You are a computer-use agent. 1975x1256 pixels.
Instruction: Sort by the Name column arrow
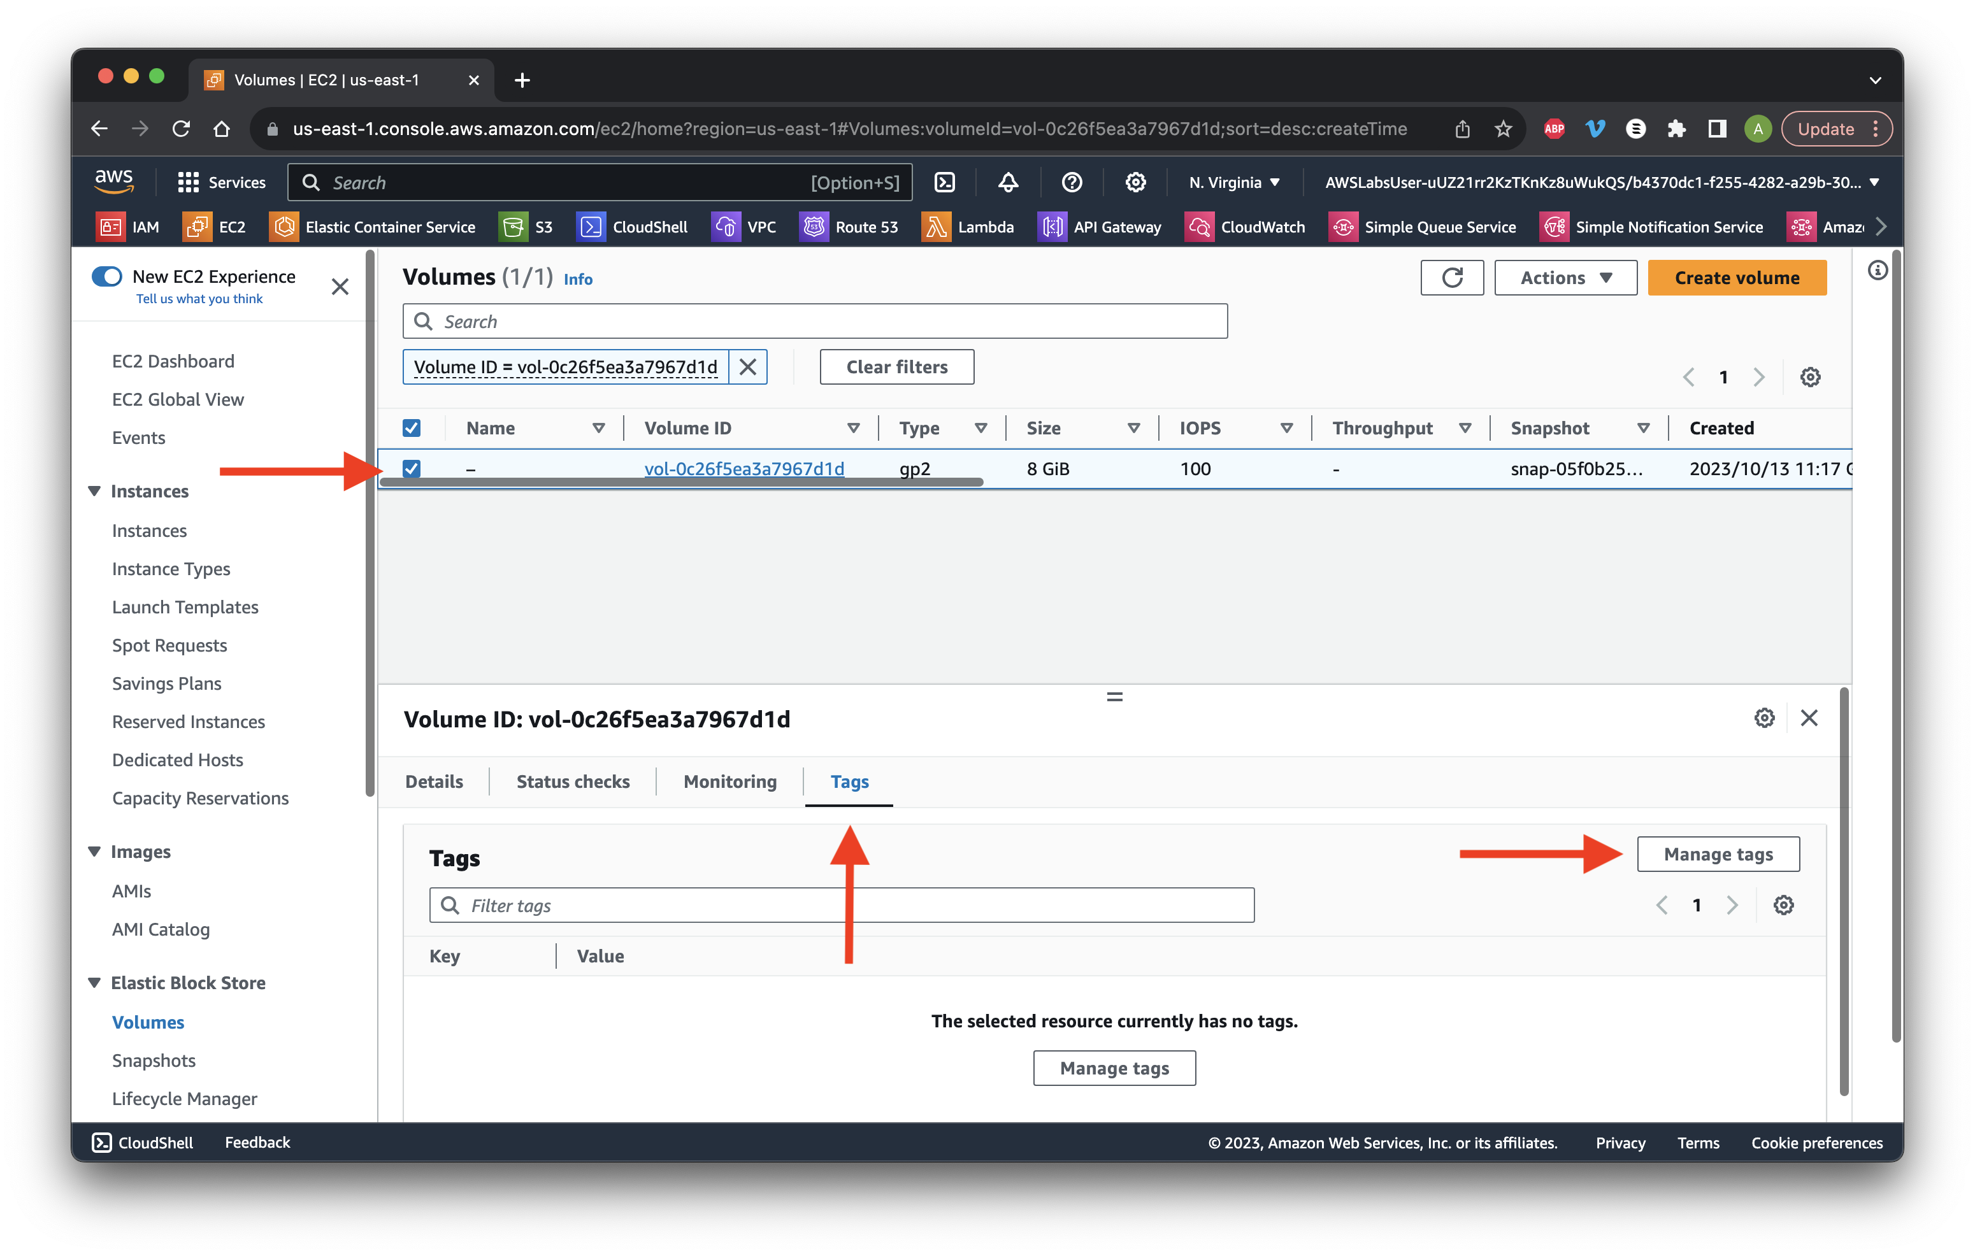click(x=599, y=428)
